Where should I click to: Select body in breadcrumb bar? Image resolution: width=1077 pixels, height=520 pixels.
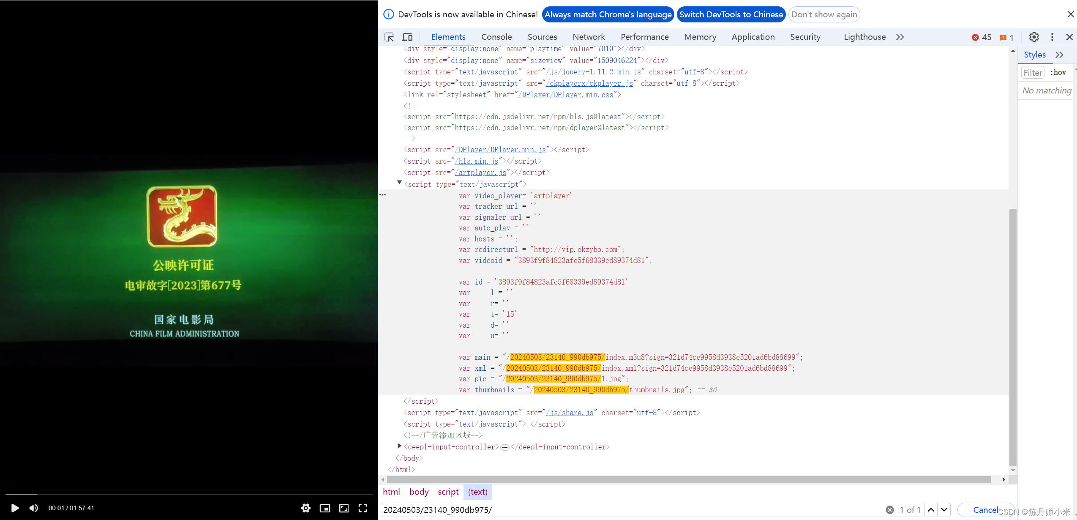pyautogui.click(x=419, y=492)
